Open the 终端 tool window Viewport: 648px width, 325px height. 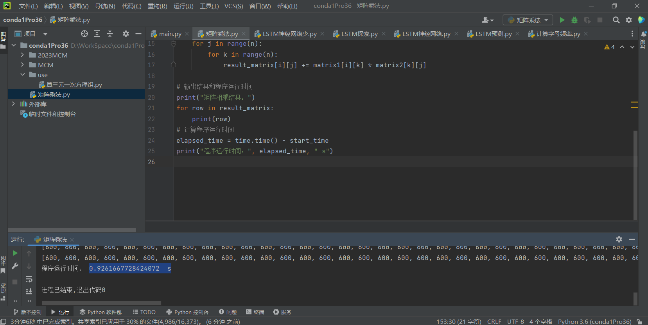point(255,312)
